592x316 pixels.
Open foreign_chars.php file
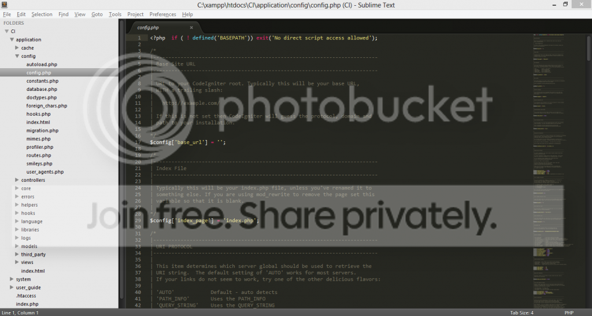pyautogui.click(x=46, y=106)
